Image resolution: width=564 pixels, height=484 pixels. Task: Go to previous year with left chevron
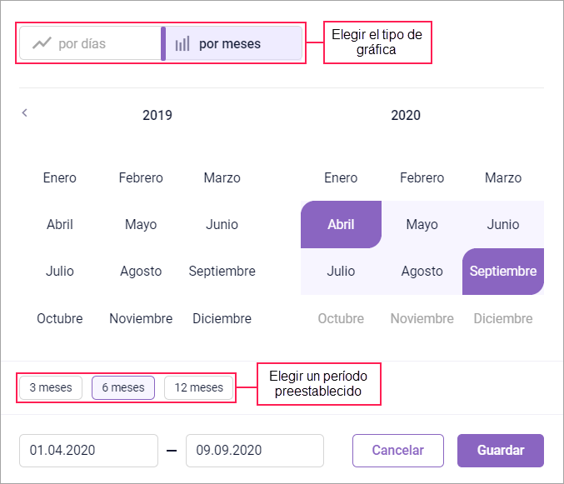click(25, 112)
